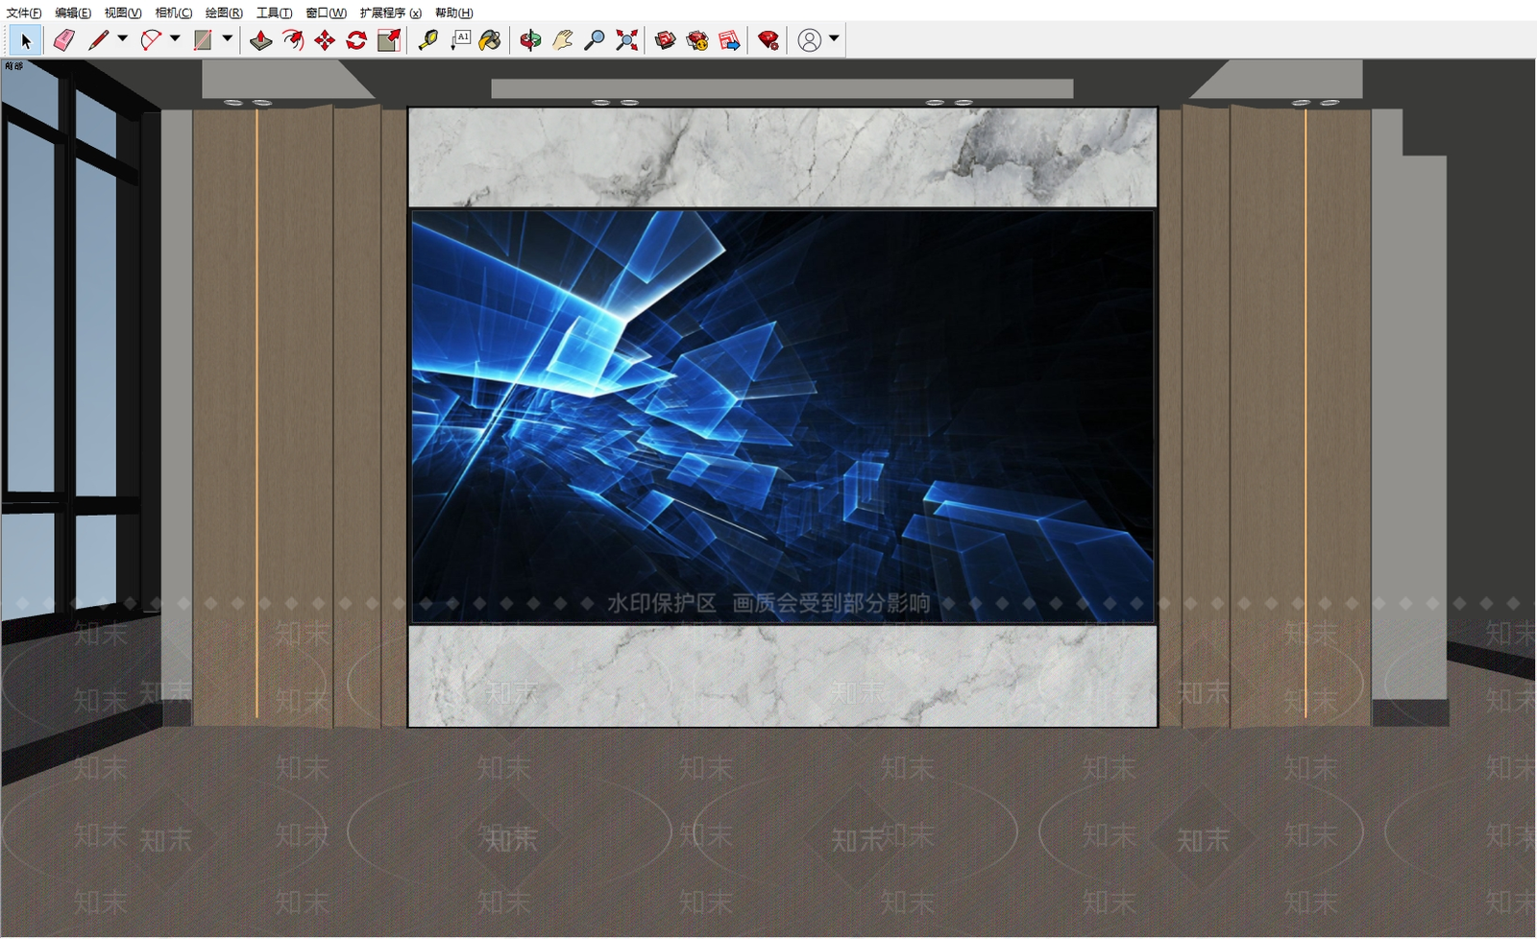Select the Rectangle shape tool
The height and width of the screenshot is (939, 1537).
pyautogui.click(x=203, y=40)
